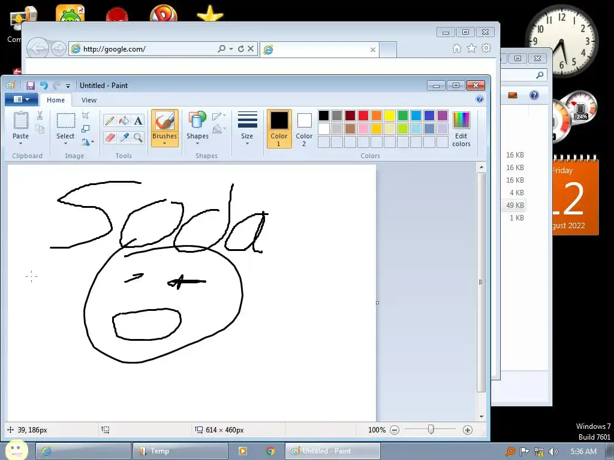Screen dimensions: 614x460
Task: Select Color 1 foreground box
Action: (279, 129)
